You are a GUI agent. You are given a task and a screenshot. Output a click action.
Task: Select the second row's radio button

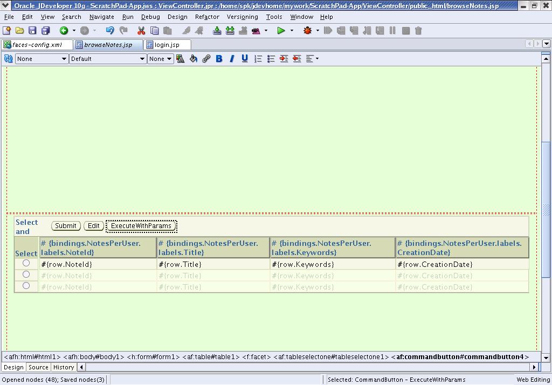[x=26, y=274]
